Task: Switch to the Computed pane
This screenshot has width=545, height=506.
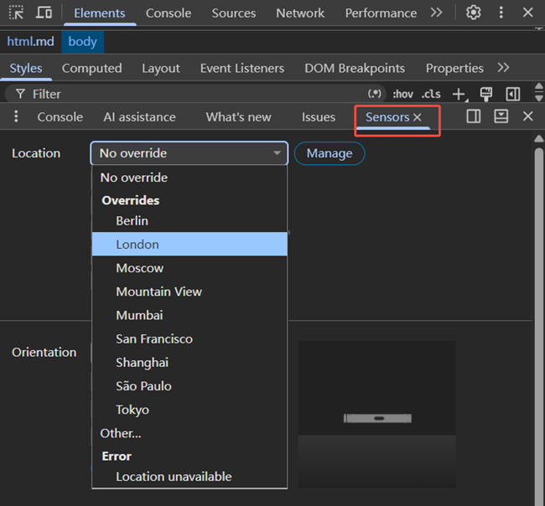Action: pyautogui.click(x=92, y=69)
